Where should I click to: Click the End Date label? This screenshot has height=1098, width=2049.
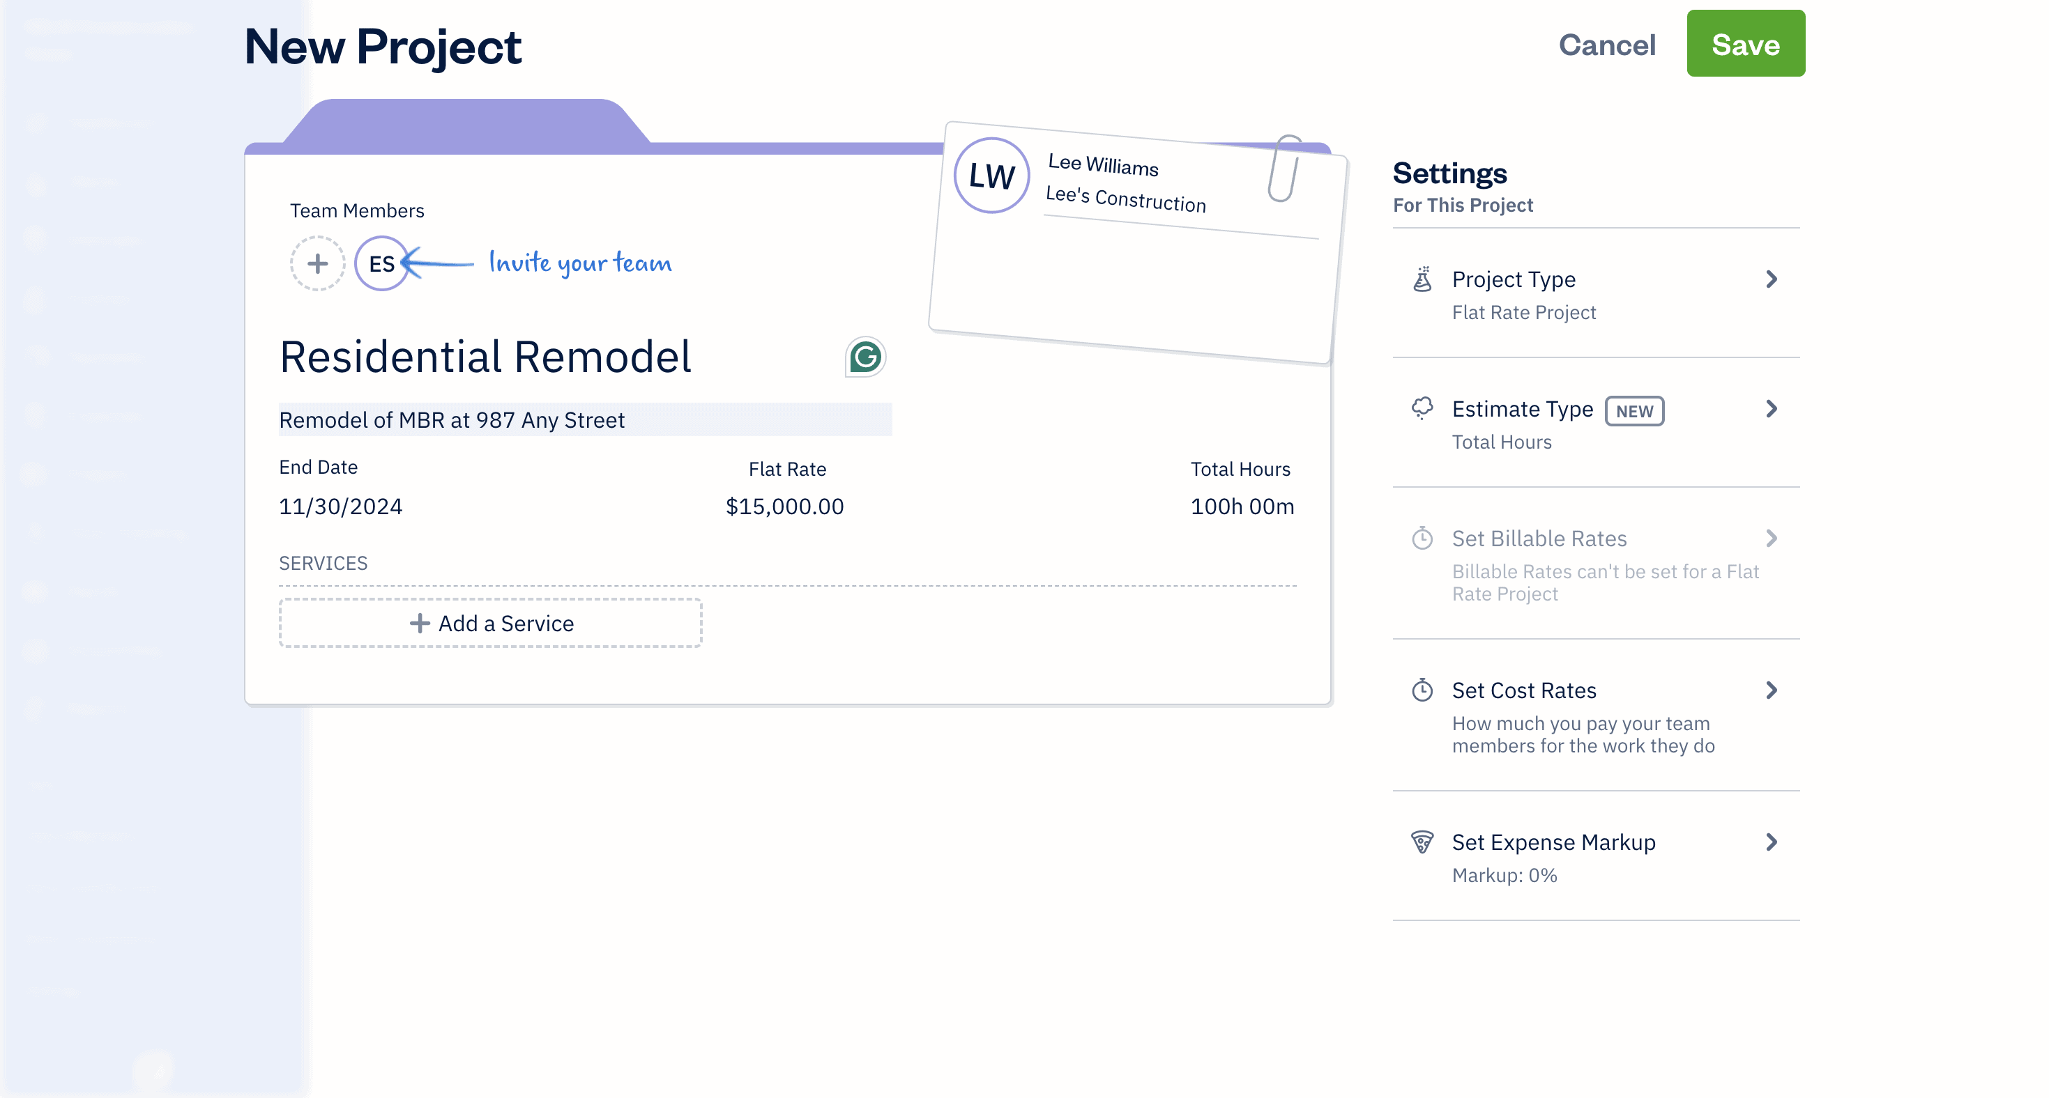318,467
